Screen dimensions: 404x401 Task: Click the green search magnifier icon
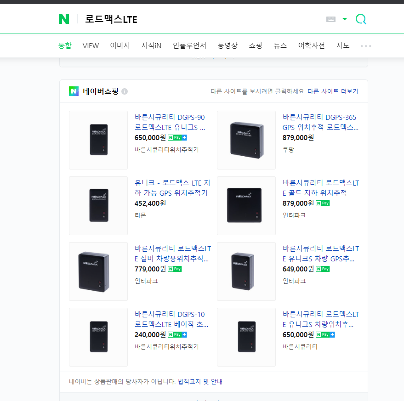pos(361,19)
